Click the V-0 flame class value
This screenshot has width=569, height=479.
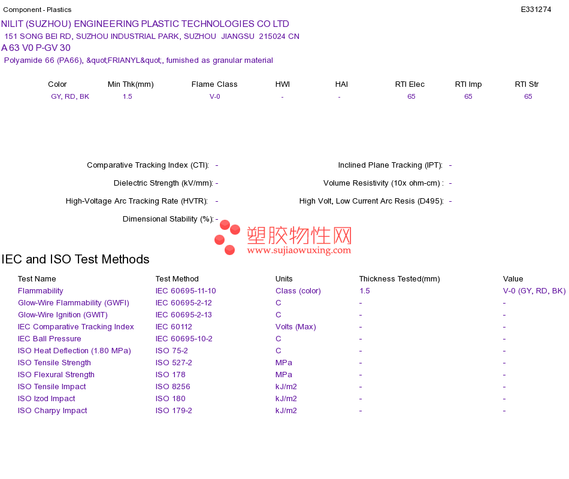point(215,96)
